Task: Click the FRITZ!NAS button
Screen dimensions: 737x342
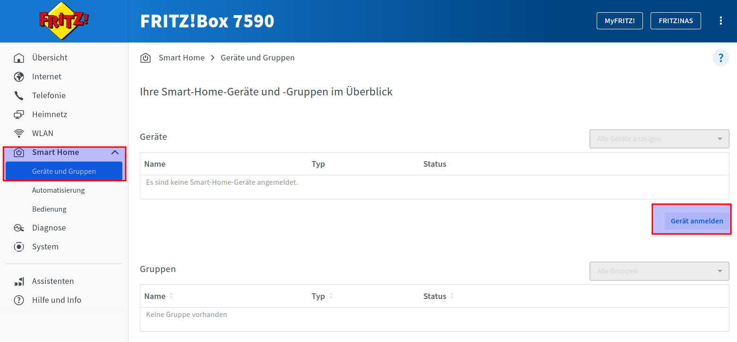Action: [675, 21]
